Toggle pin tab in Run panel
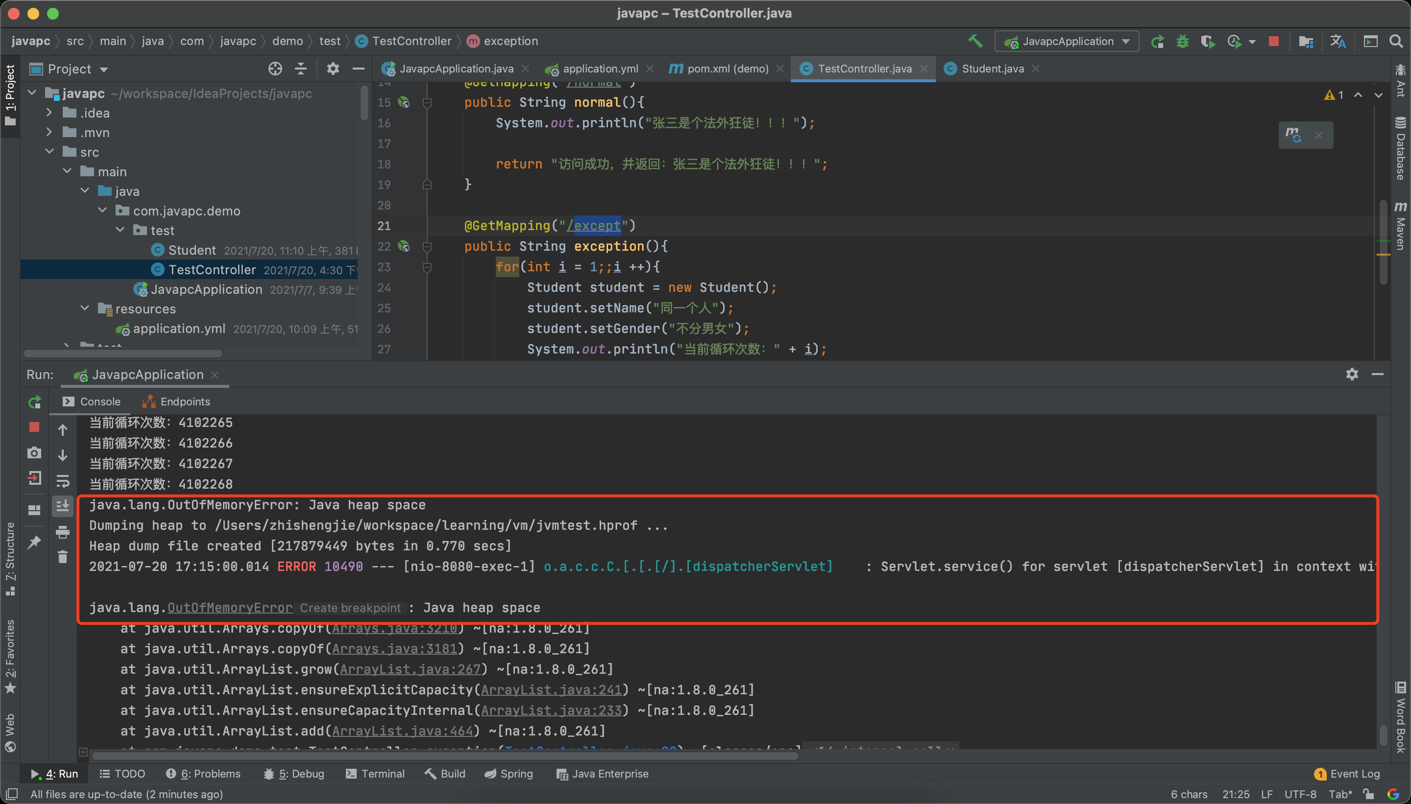1411x804 pixels. click(x=34, y=542)
